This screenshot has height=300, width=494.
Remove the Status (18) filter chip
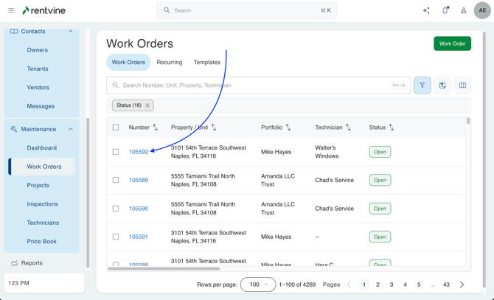point(147,105)
